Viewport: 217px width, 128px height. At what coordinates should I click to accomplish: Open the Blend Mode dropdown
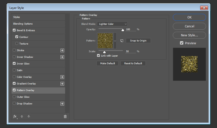pos(112,24)
